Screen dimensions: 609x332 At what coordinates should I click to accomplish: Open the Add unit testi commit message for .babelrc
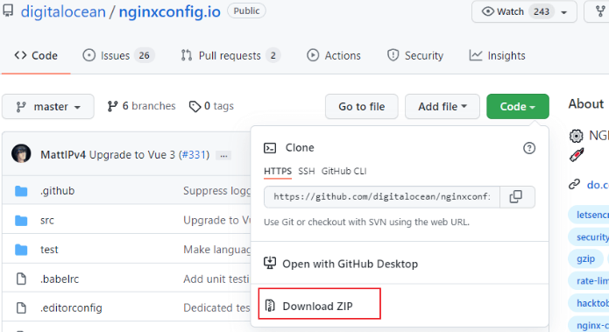click(x=216, y=279)
